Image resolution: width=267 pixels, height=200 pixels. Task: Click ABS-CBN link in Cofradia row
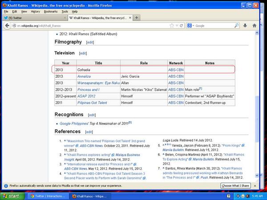176,70
